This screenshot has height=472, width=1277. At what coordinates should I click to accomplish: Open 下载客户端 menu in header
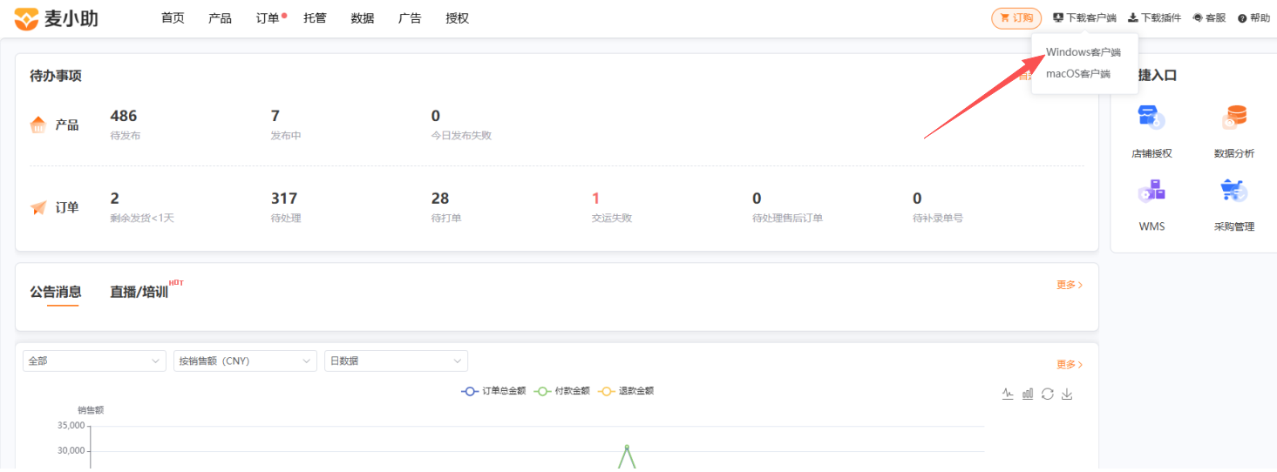(1084, 17)
